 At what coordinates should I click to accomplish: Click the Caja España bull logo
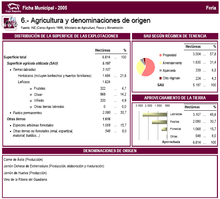point(13,8)
